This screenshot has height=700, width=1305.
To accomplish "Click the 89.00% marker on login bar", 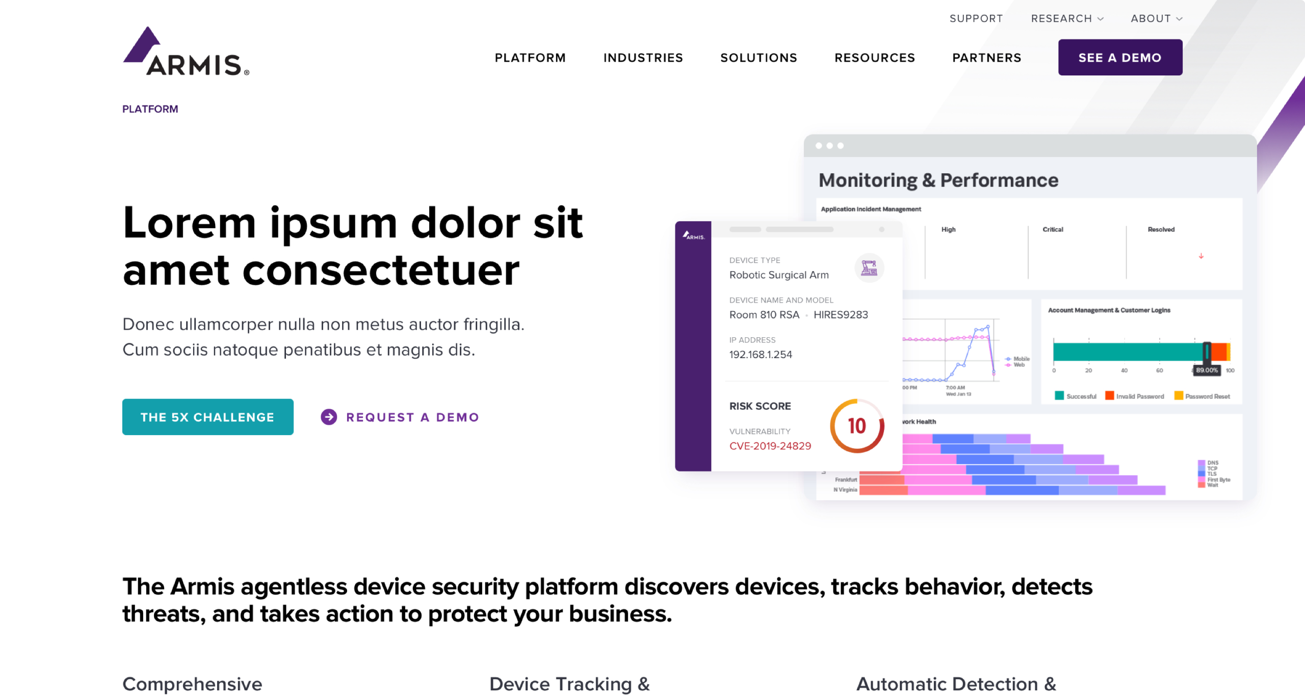I will click(x=1207, y=370).
